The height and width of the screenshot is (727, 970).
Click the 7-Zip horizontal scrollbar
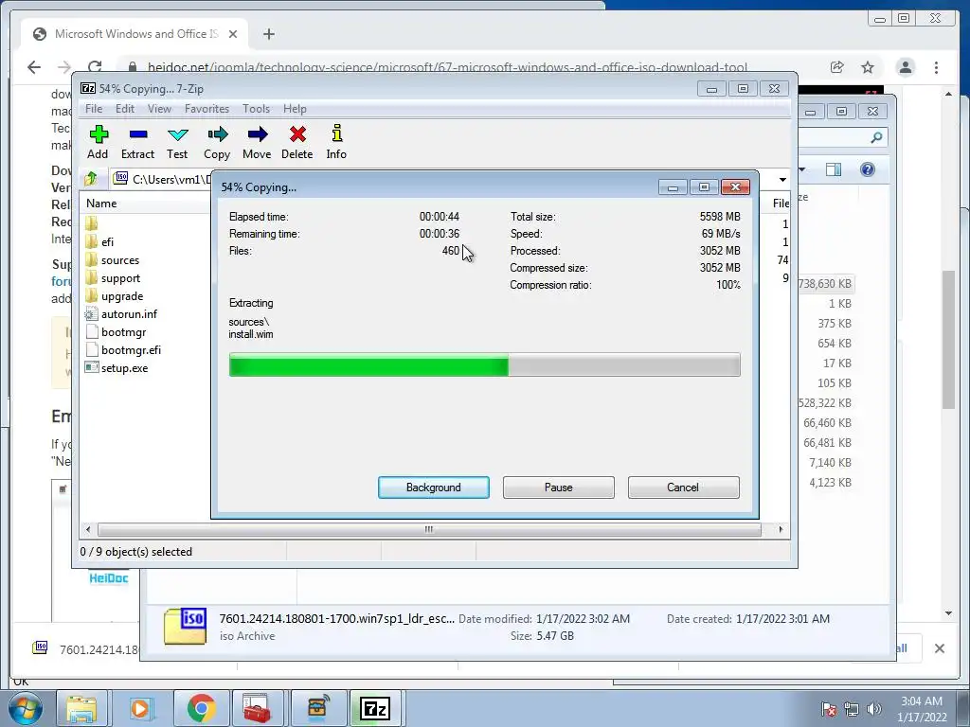click(x=429, y=529)
